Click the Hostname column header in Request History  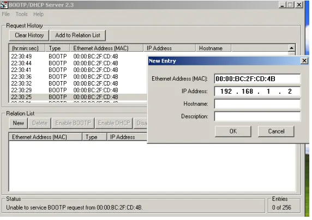click(213, 48)
